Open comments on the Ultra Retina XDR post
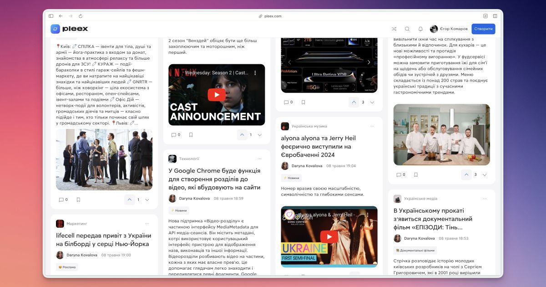This screenshot has height=287, width=546. coord(288,102)
